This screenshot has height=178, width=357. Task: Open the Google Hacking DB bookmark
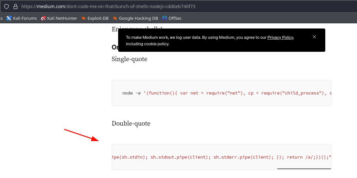(135, 18)
